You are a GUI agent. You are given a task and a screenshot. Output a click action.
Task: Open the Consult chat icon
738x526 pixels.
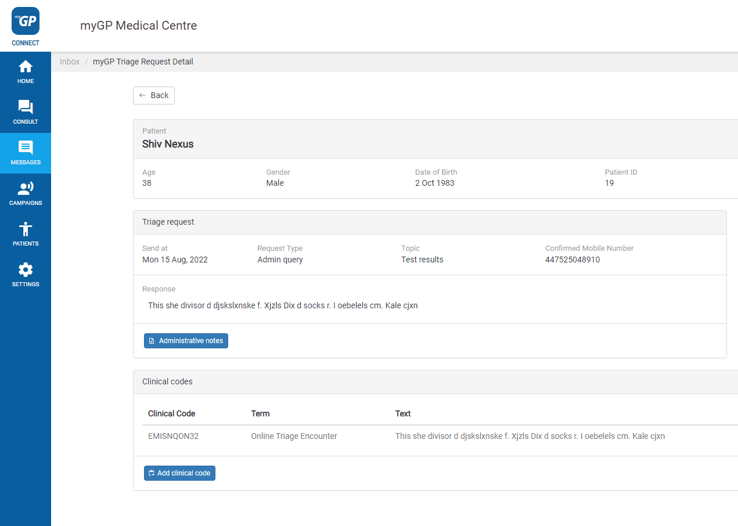point(26,107)
